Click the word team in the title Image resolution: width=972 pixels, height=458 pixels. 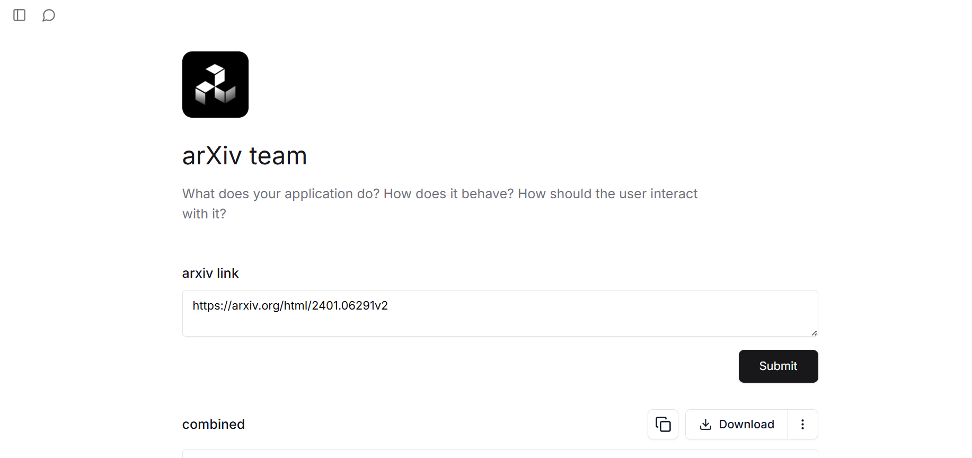pos(278,156)
